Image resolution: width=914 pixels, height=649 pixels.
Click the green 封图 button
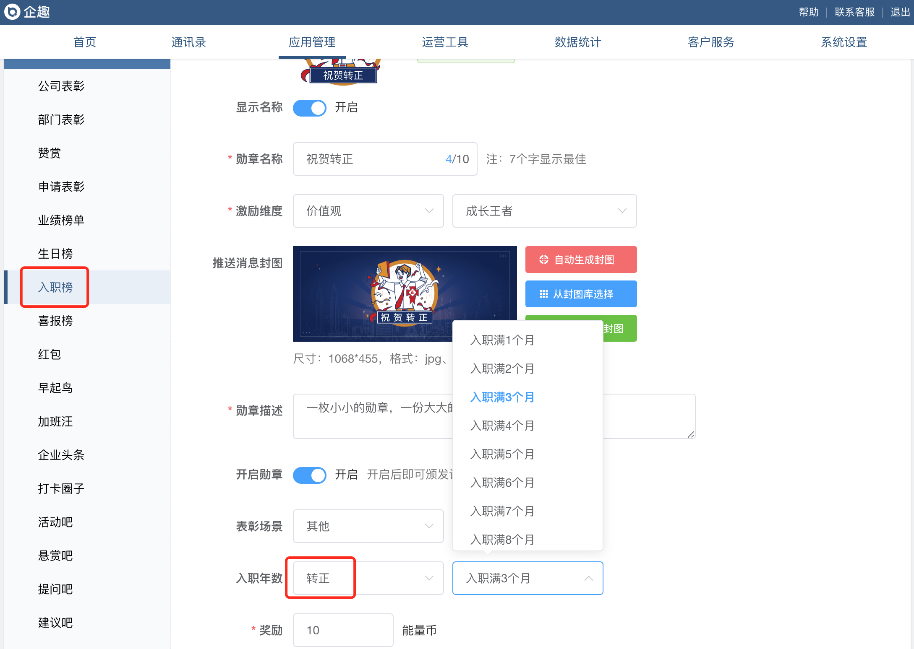click(x=620, y=328)
